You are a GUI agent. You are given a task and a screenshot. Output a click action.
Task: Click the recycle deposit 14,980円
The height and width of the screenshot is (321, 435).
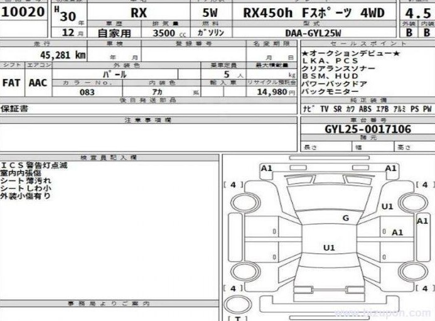coord(276,92)
